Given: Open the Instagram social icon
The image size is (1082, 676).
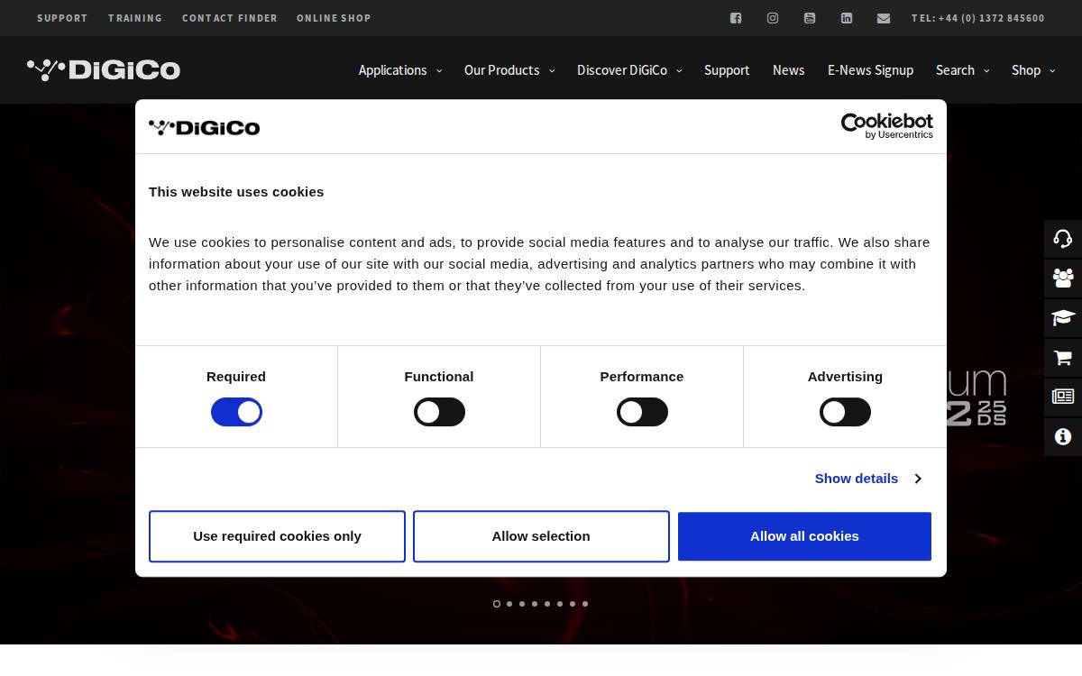Looking at the screenshot, I should pyautogui.click(x=773, y=18).
